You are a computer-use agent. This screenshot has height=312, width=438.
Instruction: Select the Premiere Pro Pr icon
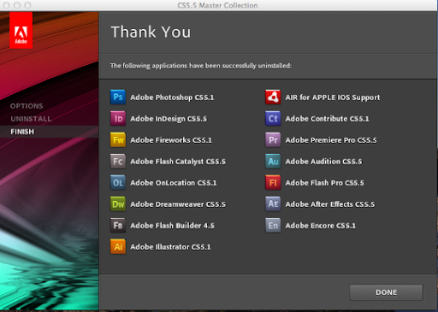(x=273, y=140)
